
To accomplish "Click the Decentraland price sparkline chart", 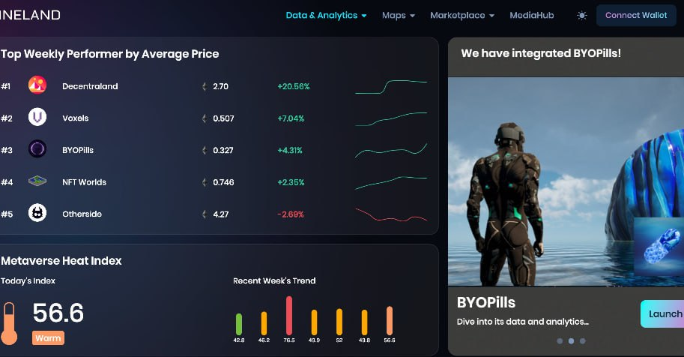I will (391, 86).
